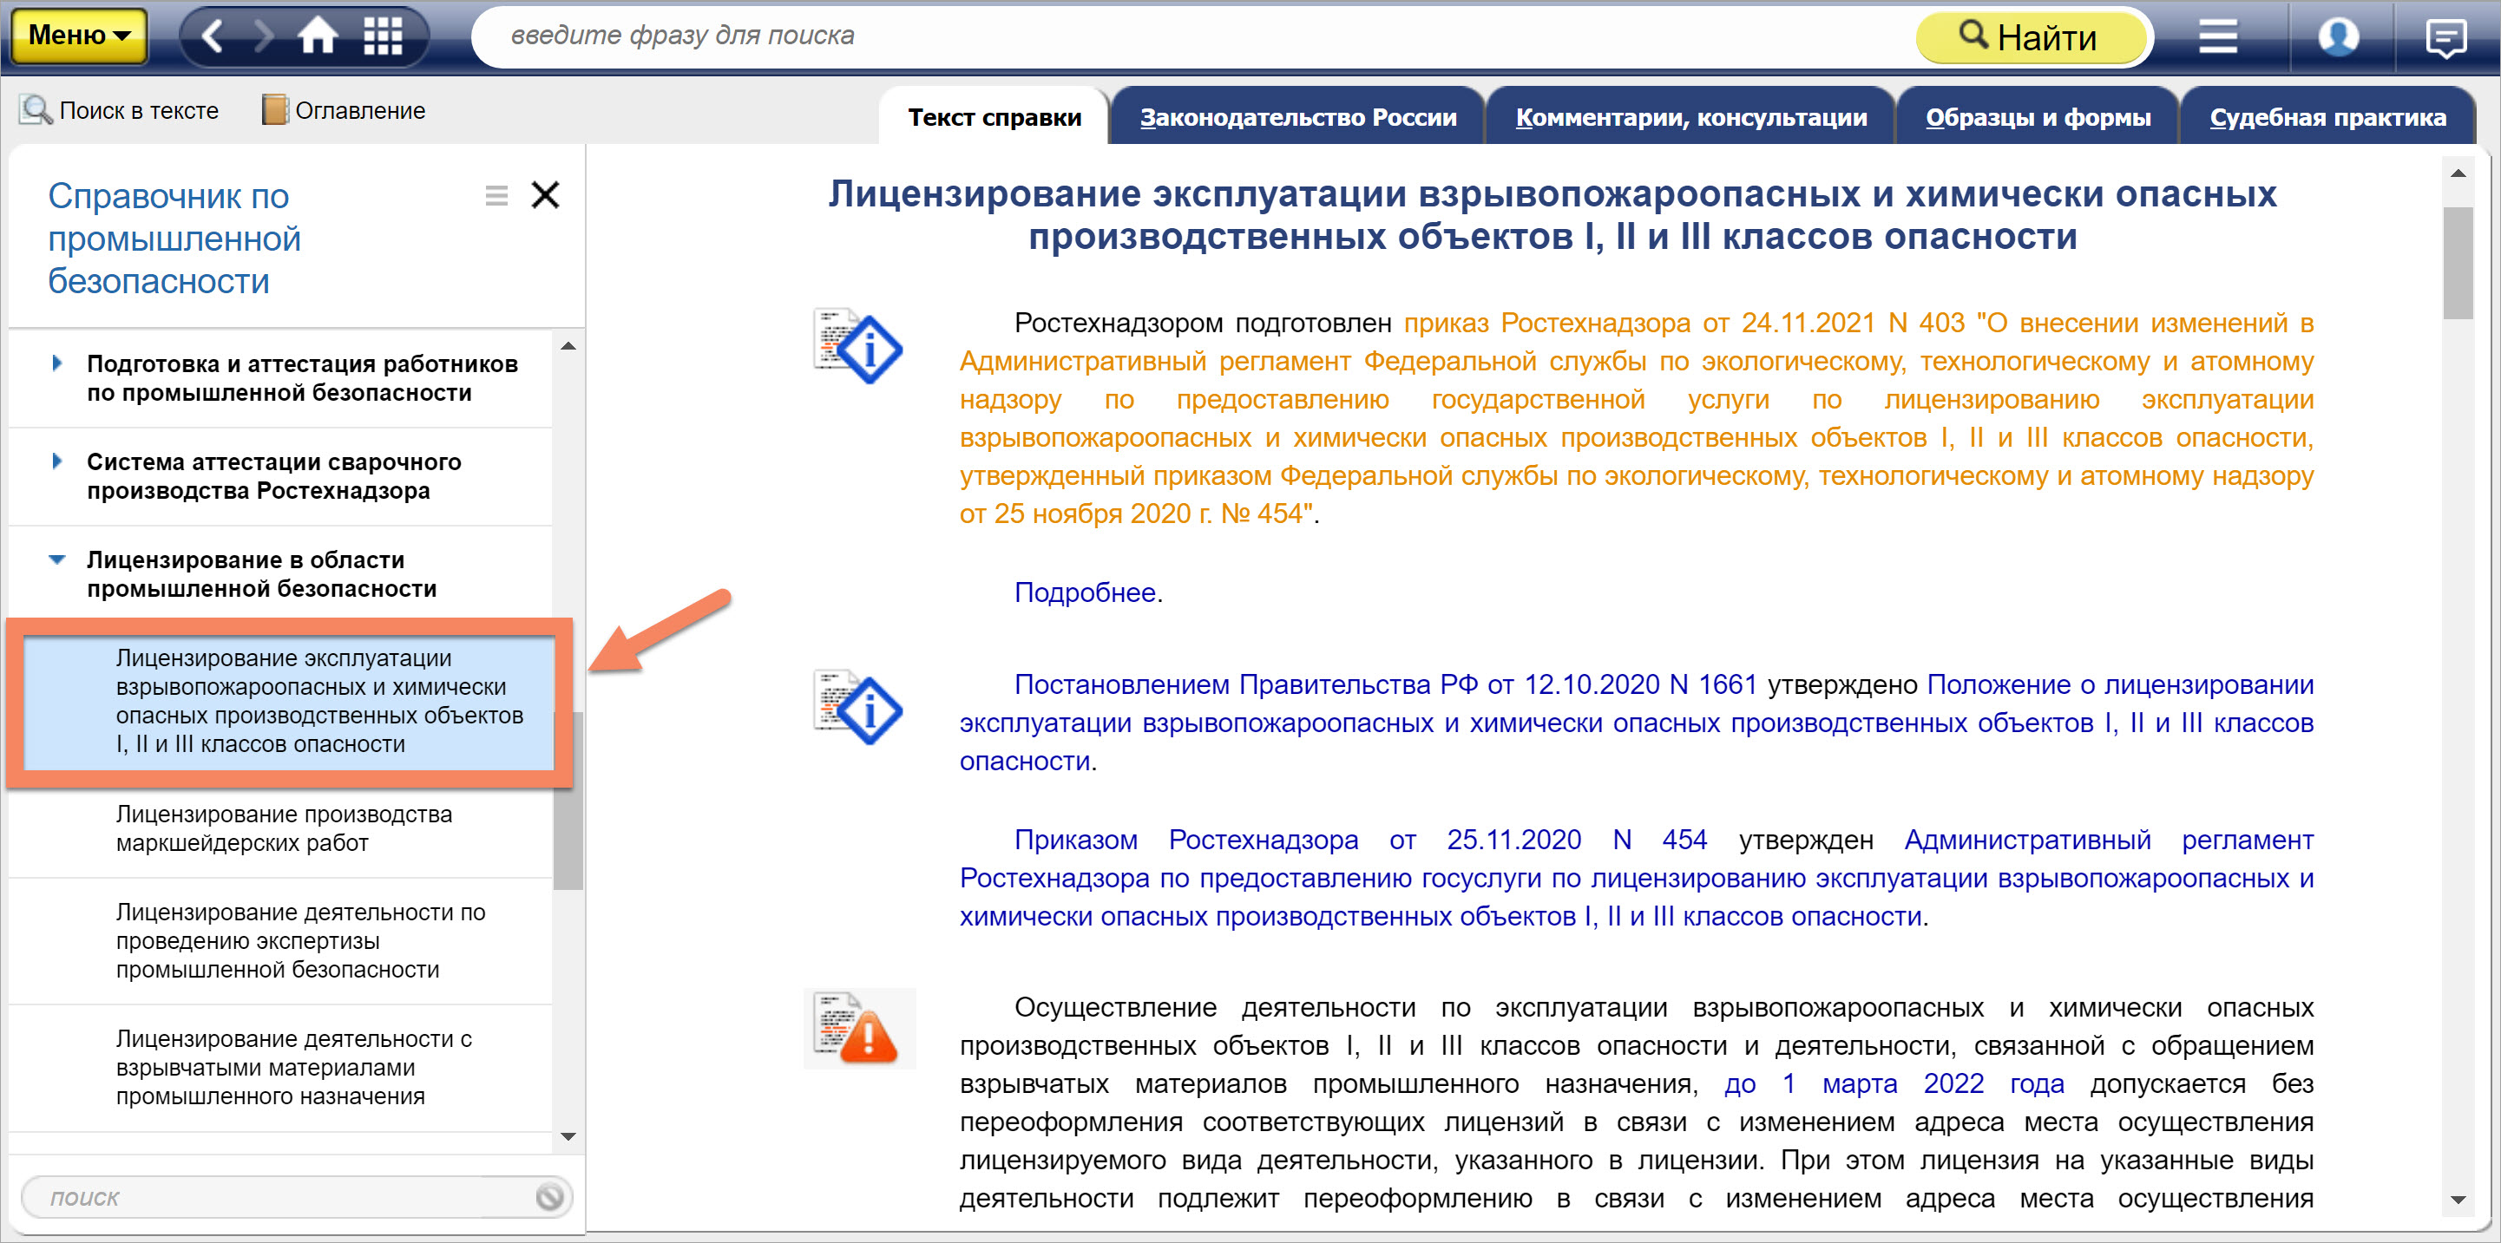Clear the sidebar search field icon
This screenshot has width=2501, height=1243.
coord(549,1196)
